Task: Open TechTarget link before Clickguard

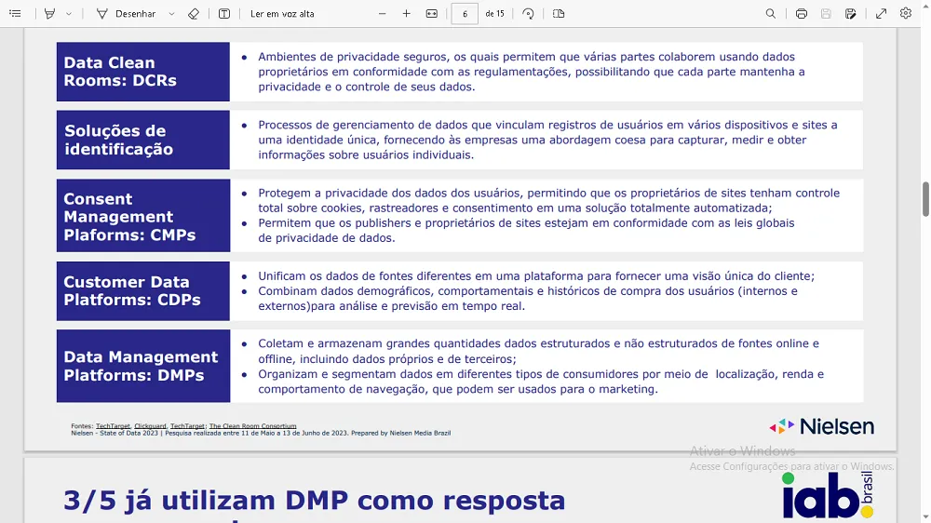Action: point(113,426)
